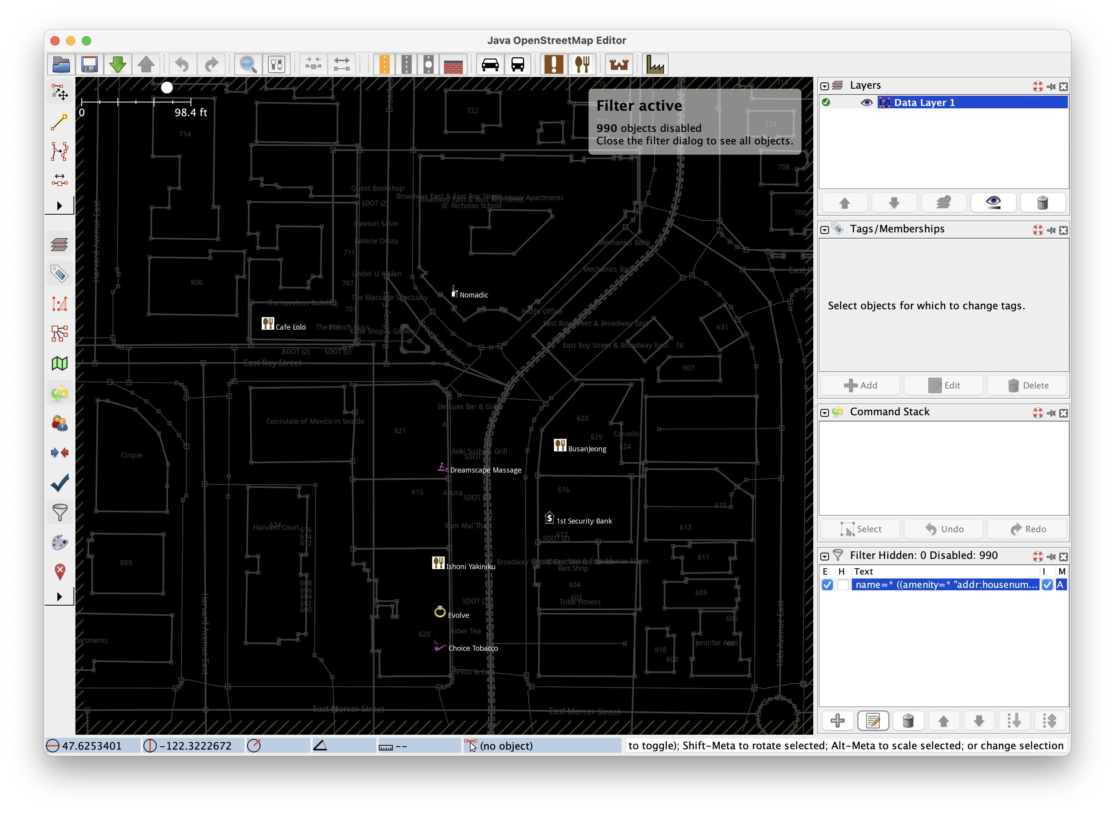
Task: Click Redo in Command Stack
Action: (1028, 529)
